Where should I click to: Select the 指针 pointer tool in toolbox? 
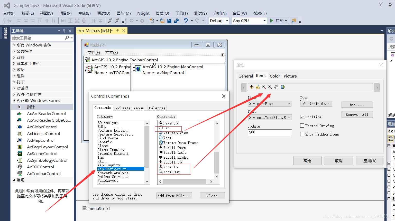click(x=31, y=107)
